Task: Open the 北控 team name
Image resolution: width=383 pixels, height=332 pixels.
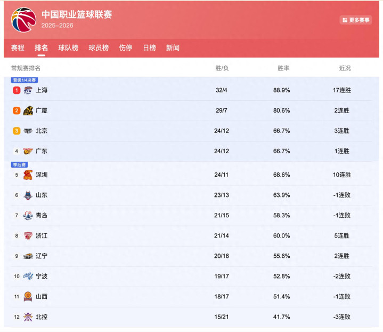Action: point(42,317)
